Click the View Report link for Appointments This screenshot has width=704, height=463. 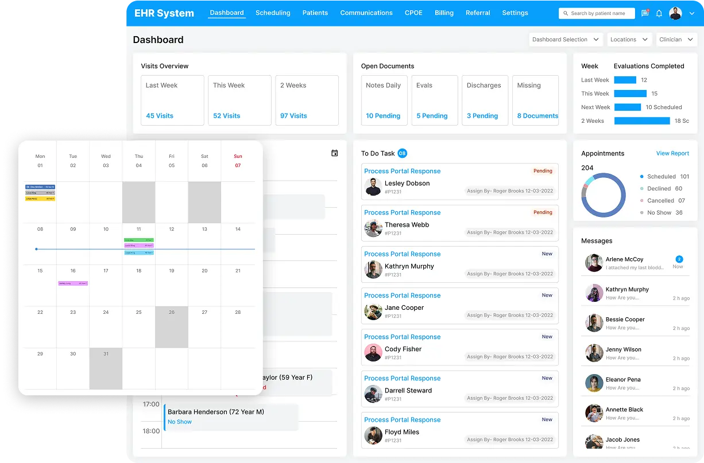pos(672,153)
